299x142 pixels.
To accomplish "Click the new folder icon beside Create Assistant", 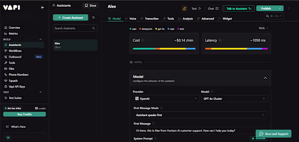I will click(x=93, y=18).
